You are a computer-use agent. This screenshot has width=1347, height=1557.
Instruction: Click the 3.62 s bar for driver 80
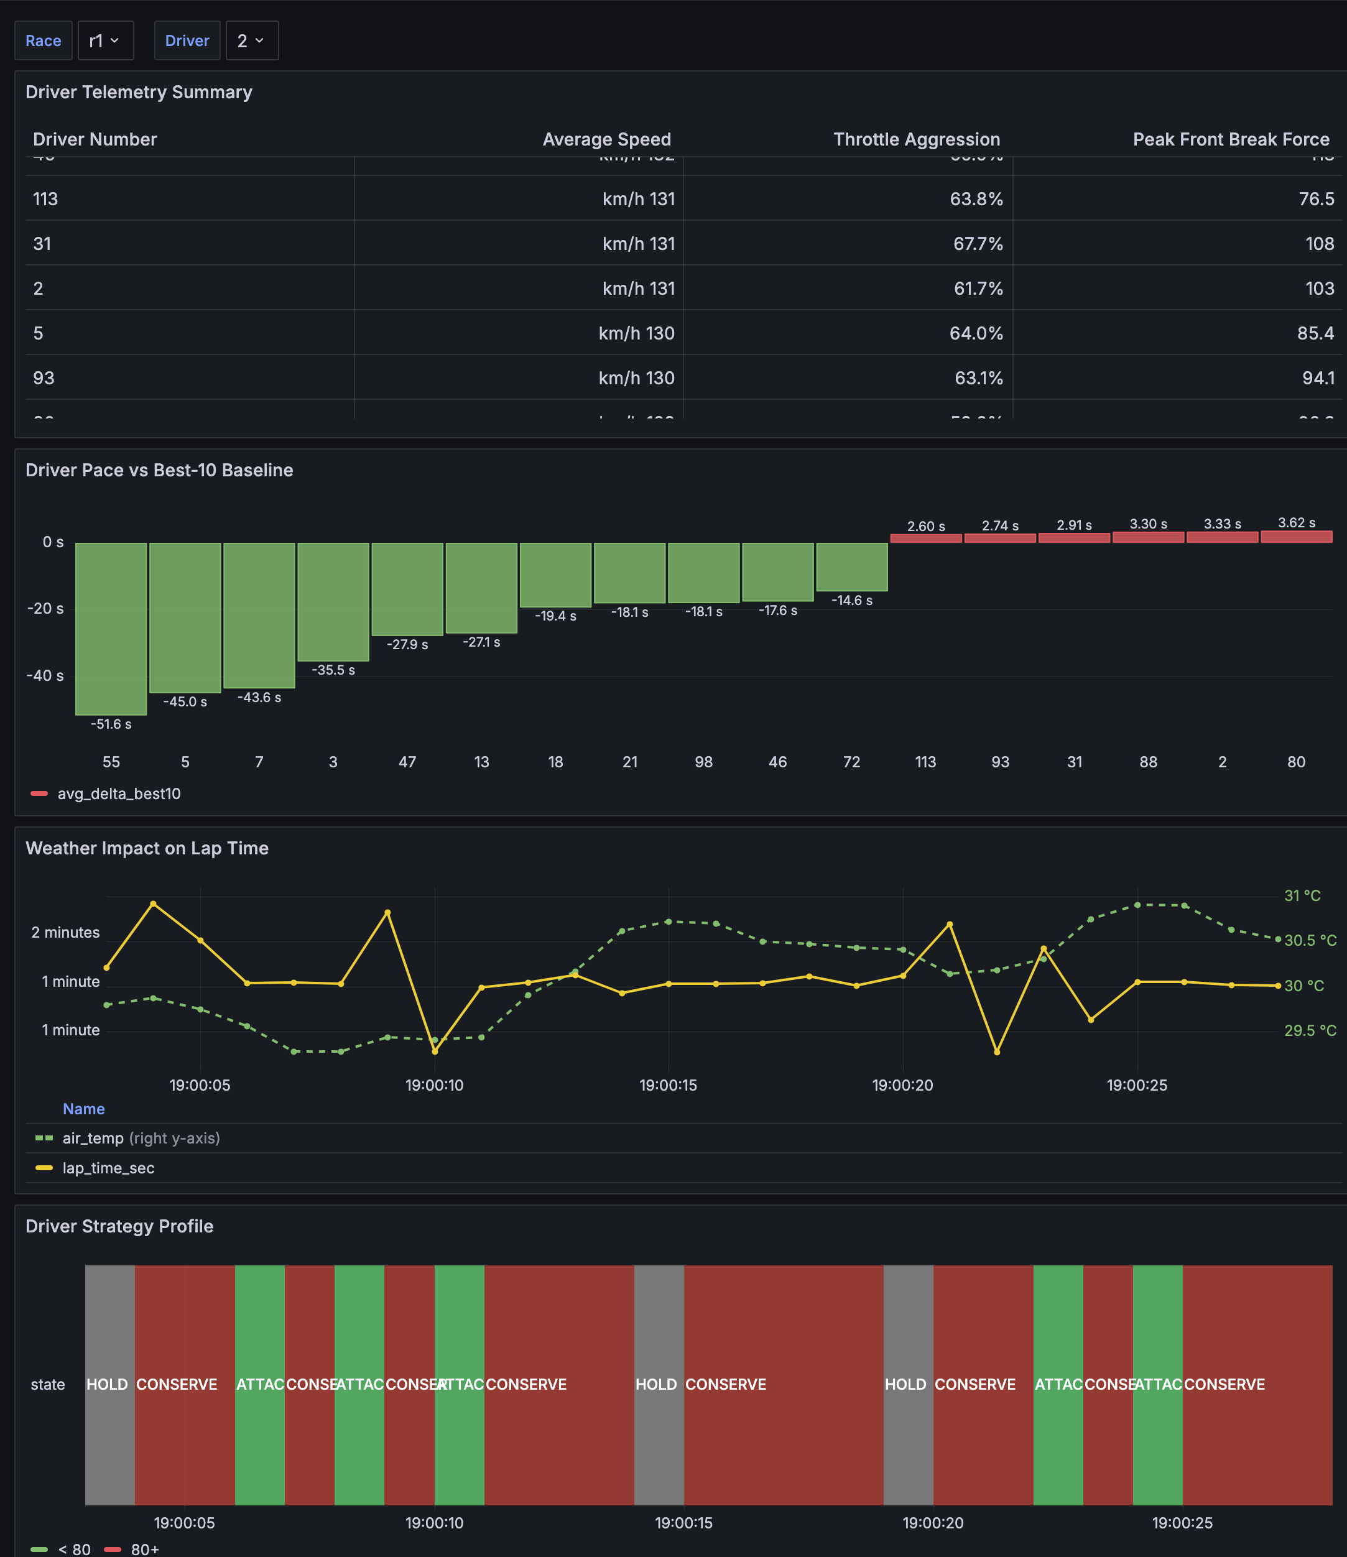[1296, 537]
